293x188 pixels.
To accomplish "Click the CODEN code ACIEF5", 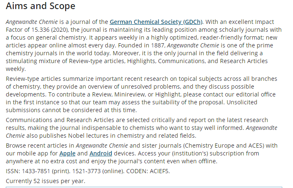I will coord(159,171).
